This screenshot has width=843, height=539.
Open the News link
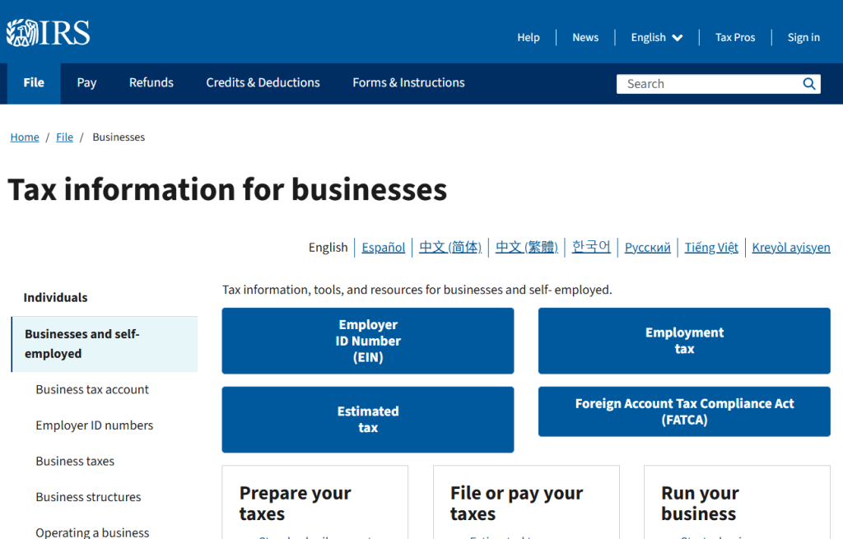(585, 38)
